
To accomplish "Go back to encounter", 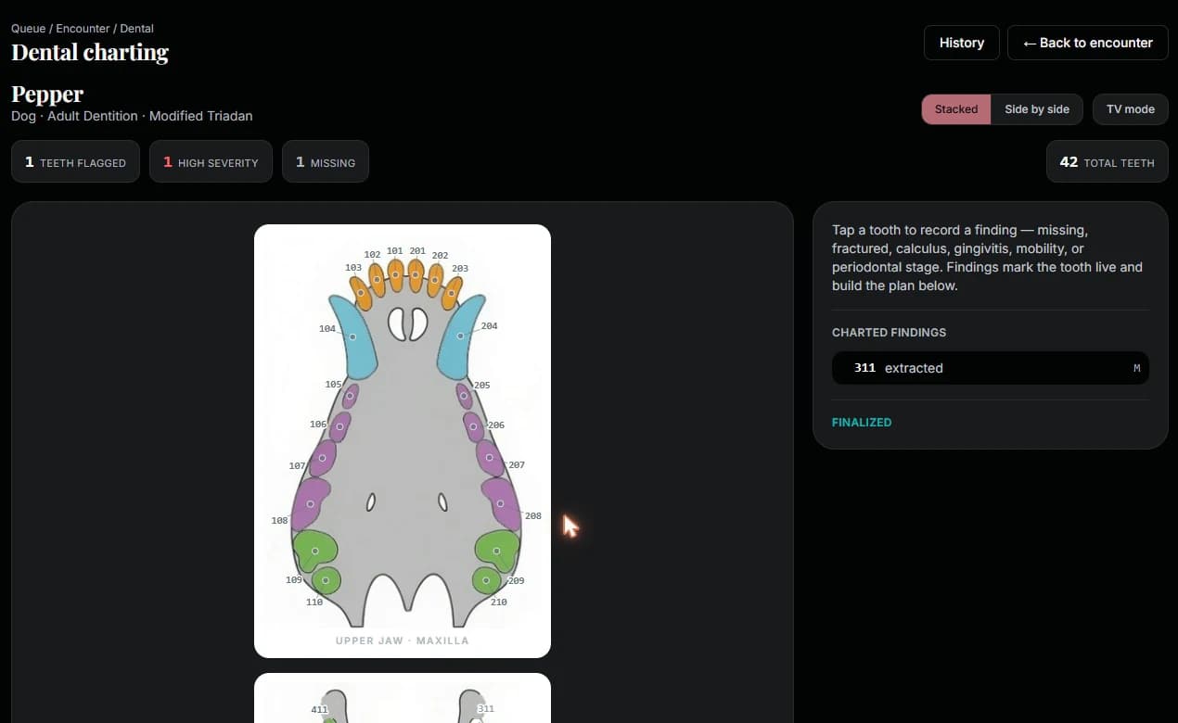I will (x=1087, y=43).
